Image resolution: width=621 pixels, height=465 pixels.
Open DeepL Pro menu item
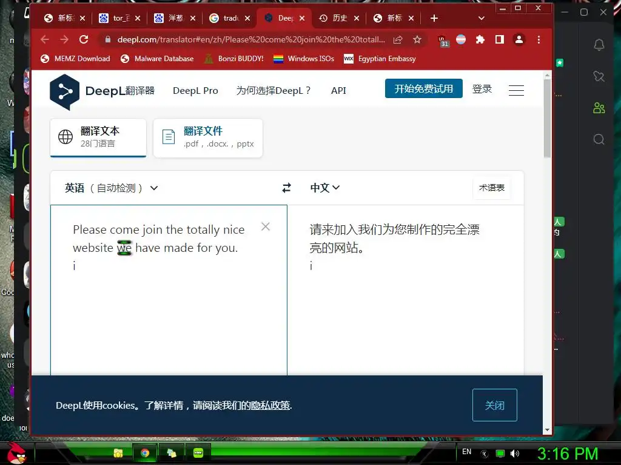point(196,91)
